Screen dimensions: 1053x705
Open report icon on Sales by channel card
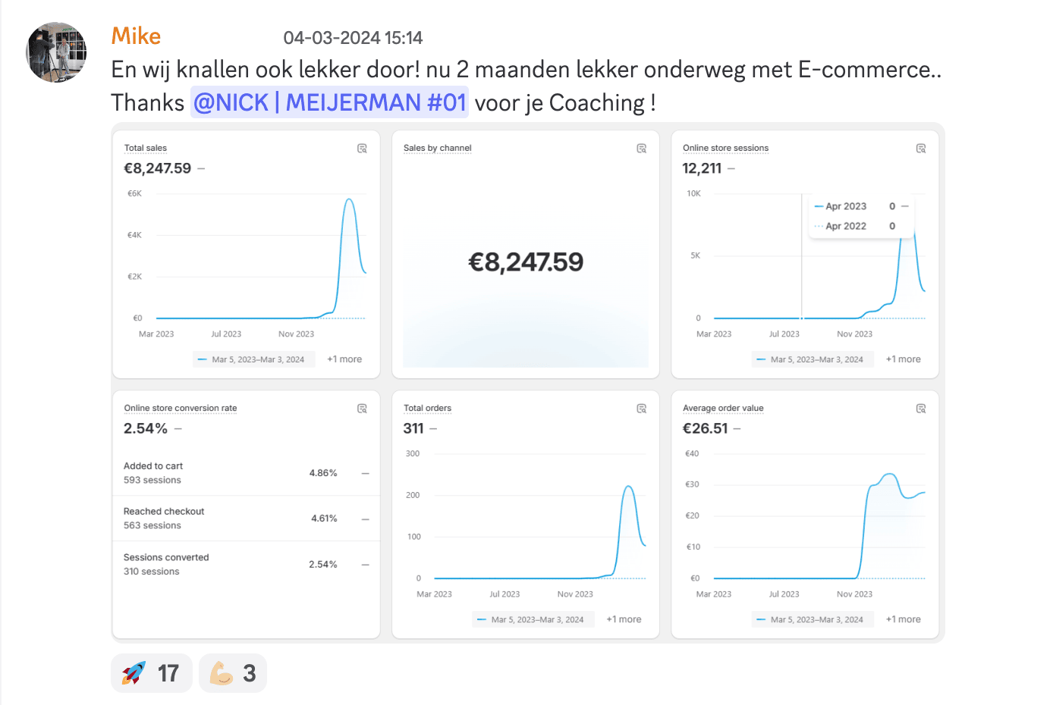click(641, 149)
